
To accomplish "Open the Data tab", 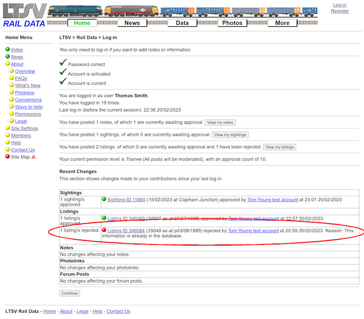I will (182, 23).
